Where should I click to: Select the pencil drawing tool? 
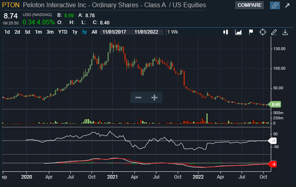274,32
